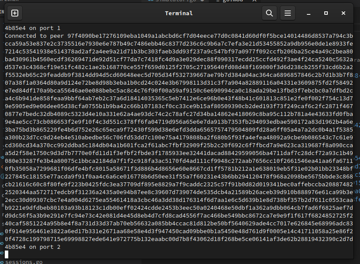Click the '4b85e4 on port 2' line

pyautogui.click(x=33, y=247)
